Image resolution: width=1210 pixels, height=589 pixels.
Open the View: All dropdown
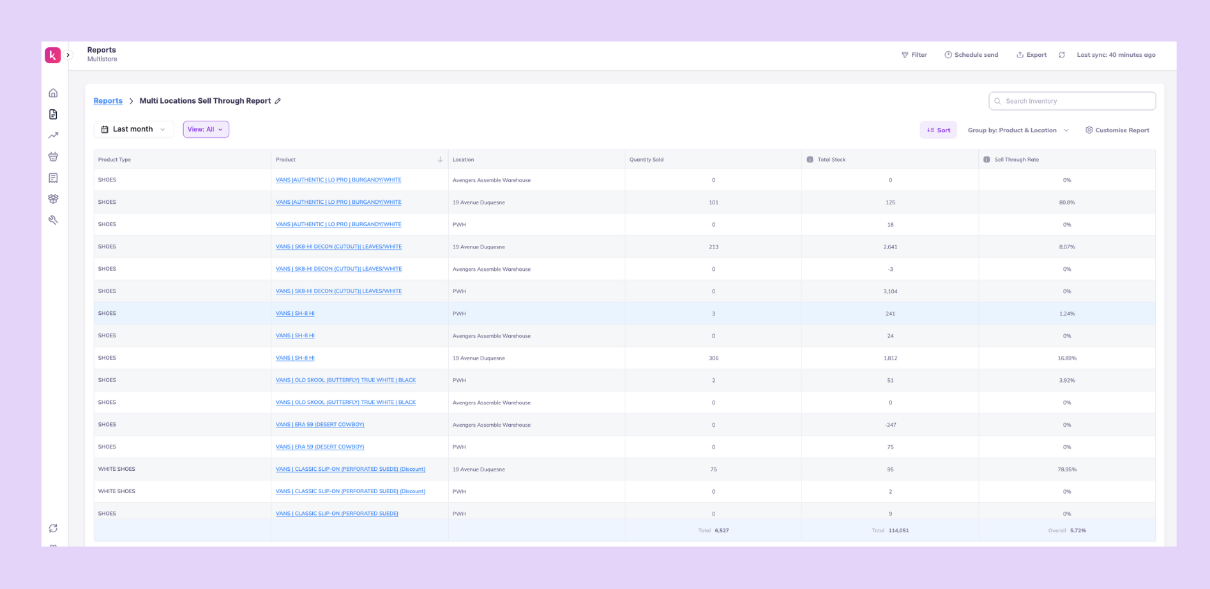pyautogui.click(x=206, y=129)
